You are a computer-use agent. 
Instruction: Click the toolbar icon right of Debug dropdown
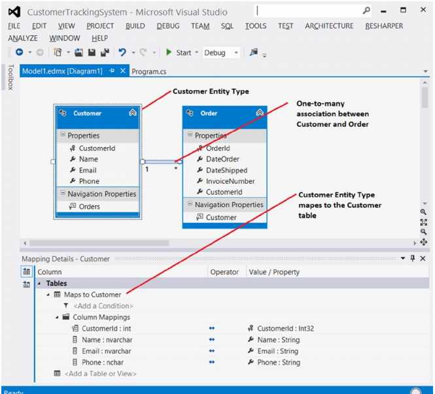(254, 52)
